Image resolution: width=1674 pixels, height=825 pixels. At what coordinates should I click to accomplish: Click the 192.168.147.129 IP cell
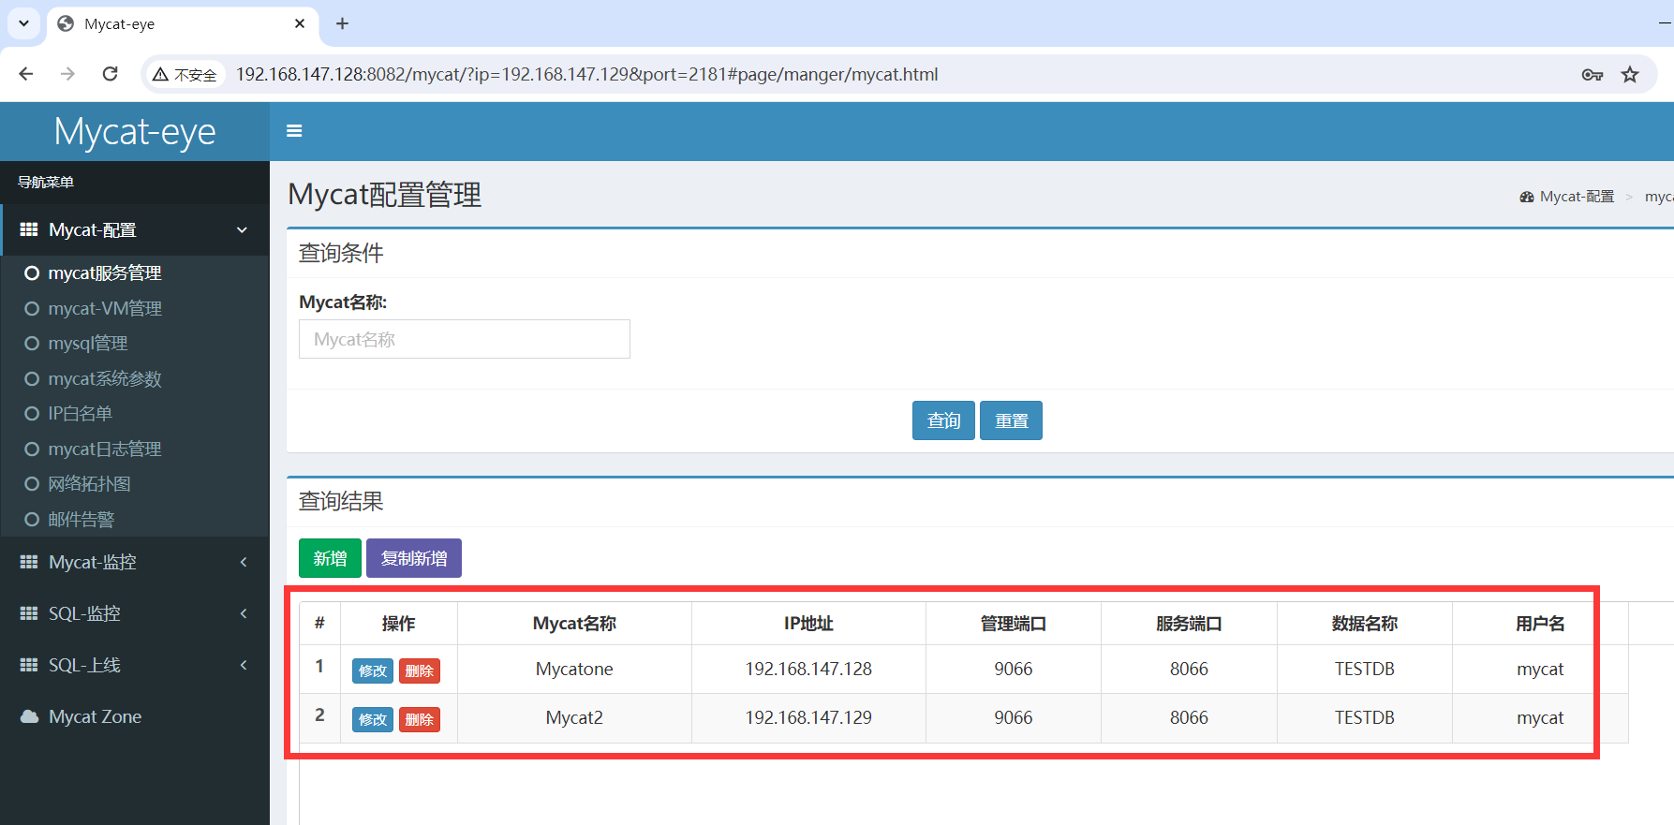[x=808, y=717]
